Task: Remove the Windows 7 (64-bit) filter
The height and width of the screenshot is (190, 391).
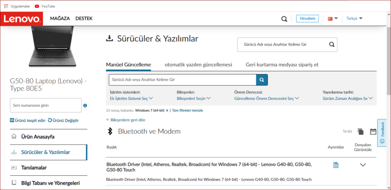Action: (167, 110)
